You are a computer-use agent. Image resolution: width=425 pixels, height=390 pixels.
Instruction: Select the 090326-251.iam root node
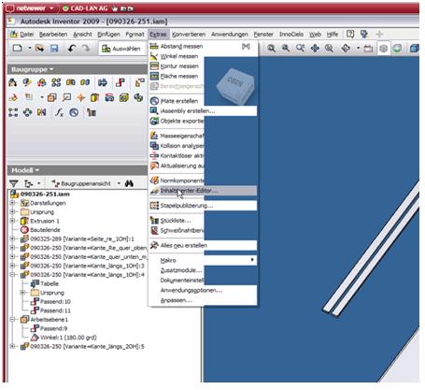(45, 194)
